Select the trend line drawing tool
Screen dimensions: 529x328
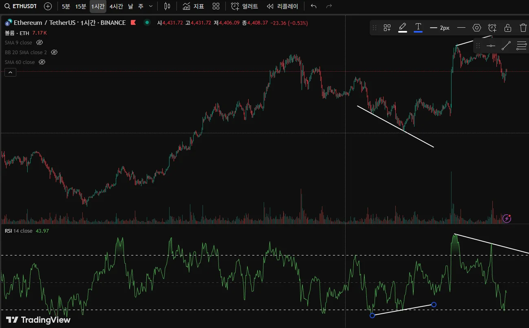(x=506, y=46)
